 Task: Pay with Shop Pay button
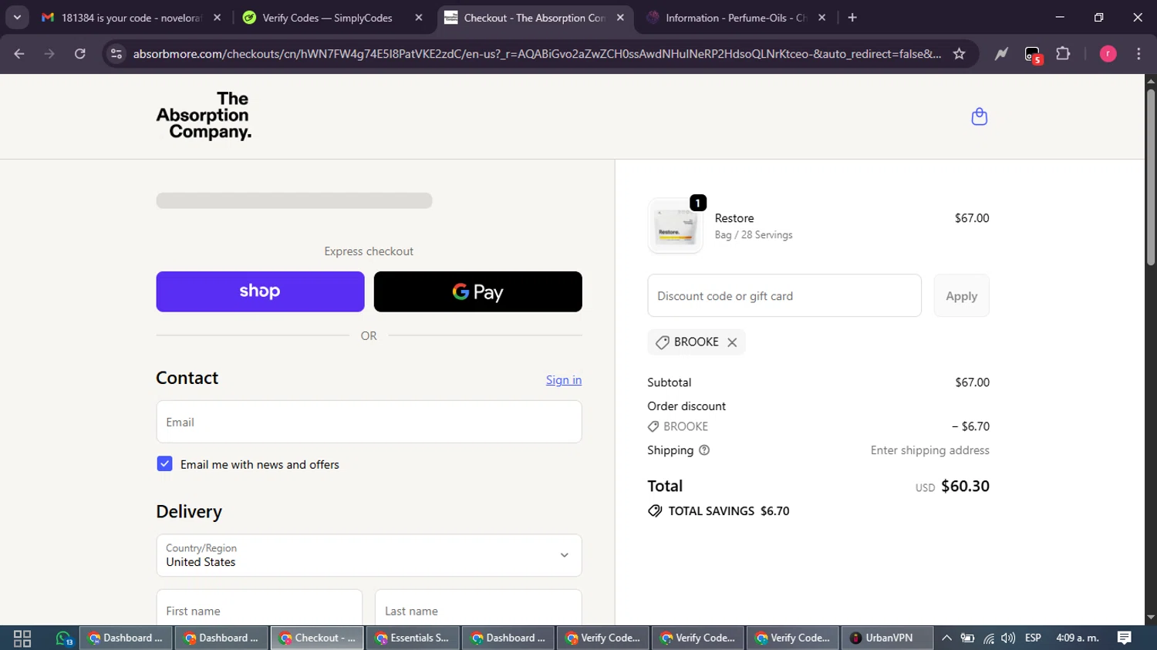click(x=260, y=291)
